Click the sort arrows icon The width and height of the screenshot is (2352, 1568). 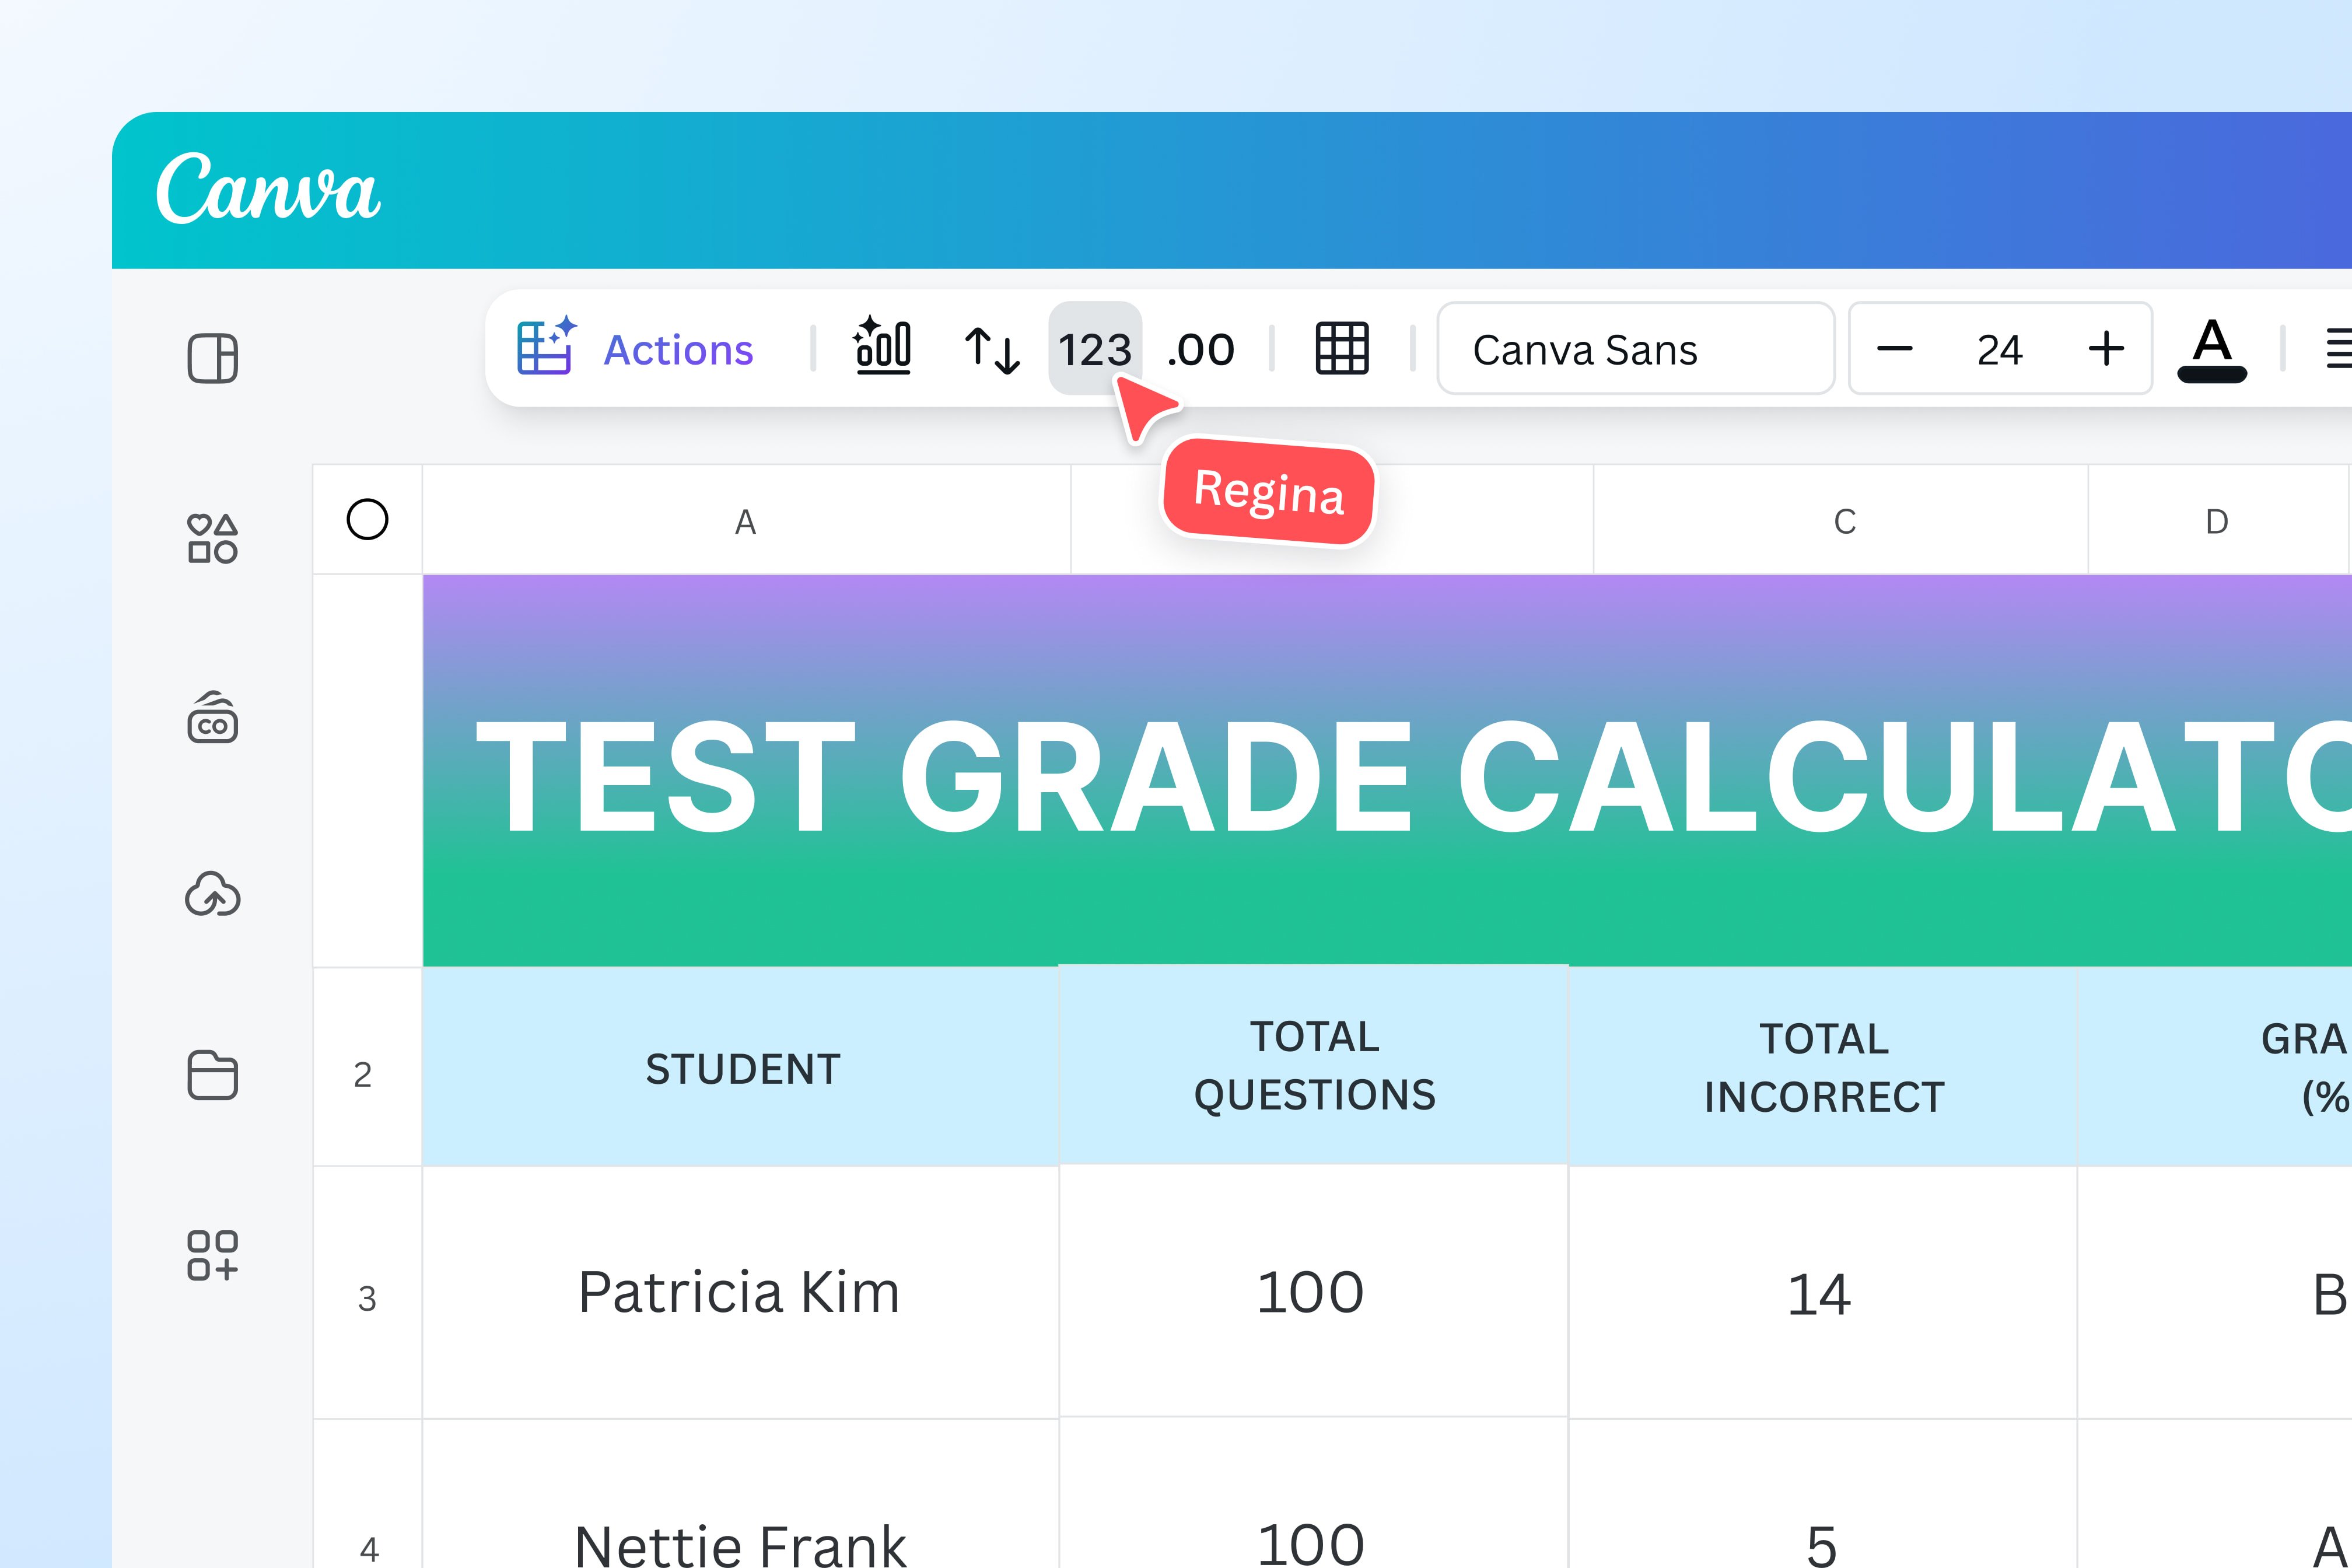tap(991, 349)
